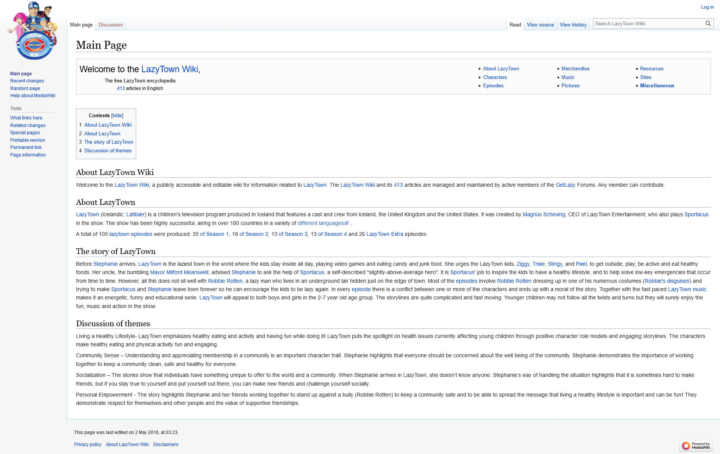
Task: Hide the Contents table
Action: click(x=117, y=116)
